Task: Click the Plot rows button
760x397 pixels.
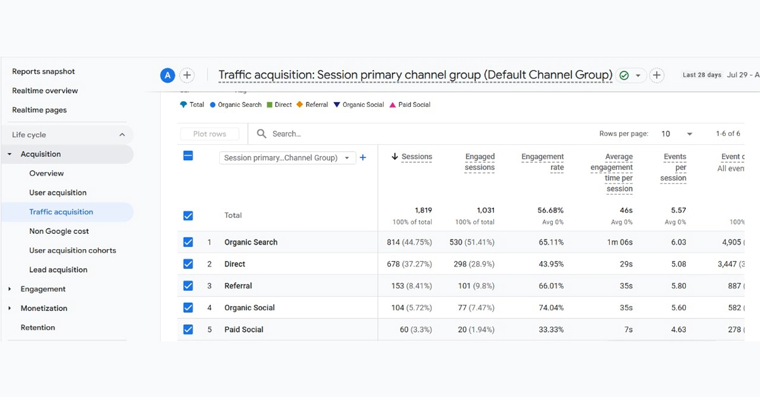Action: [210, 134]
